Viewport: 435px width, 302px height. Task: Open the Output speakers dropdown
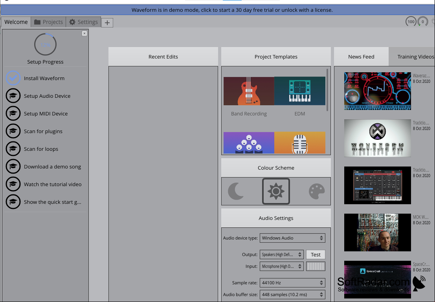click(x=282, y=254)
